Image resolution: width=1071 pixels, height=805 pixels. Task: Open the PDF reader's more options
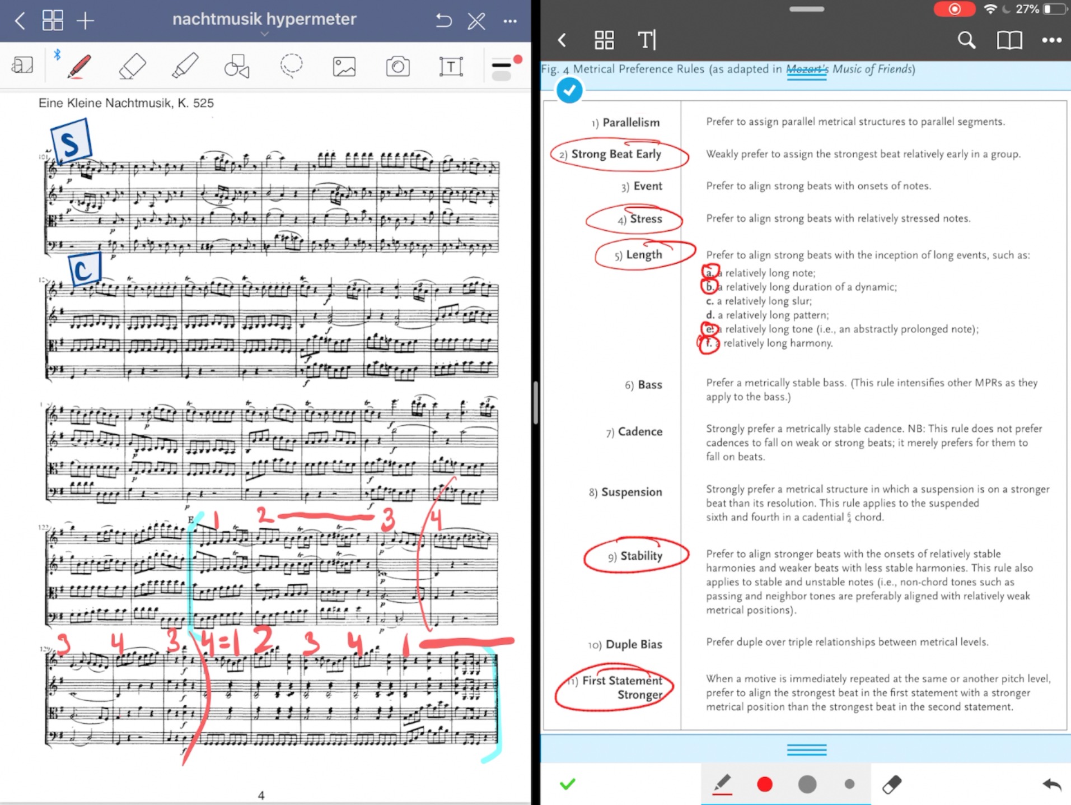pos(1052,40)
